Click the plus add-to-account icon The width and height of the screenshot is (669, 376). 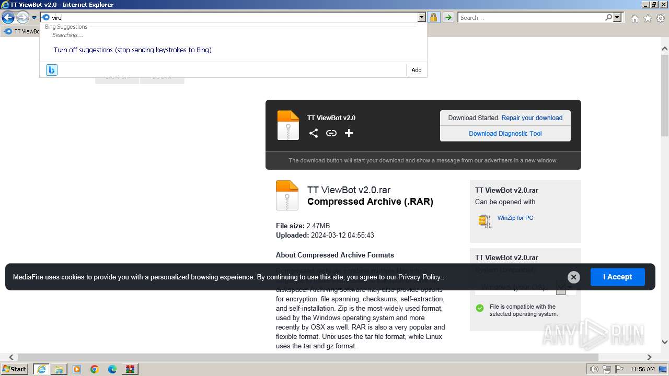(x=349, y=133)
